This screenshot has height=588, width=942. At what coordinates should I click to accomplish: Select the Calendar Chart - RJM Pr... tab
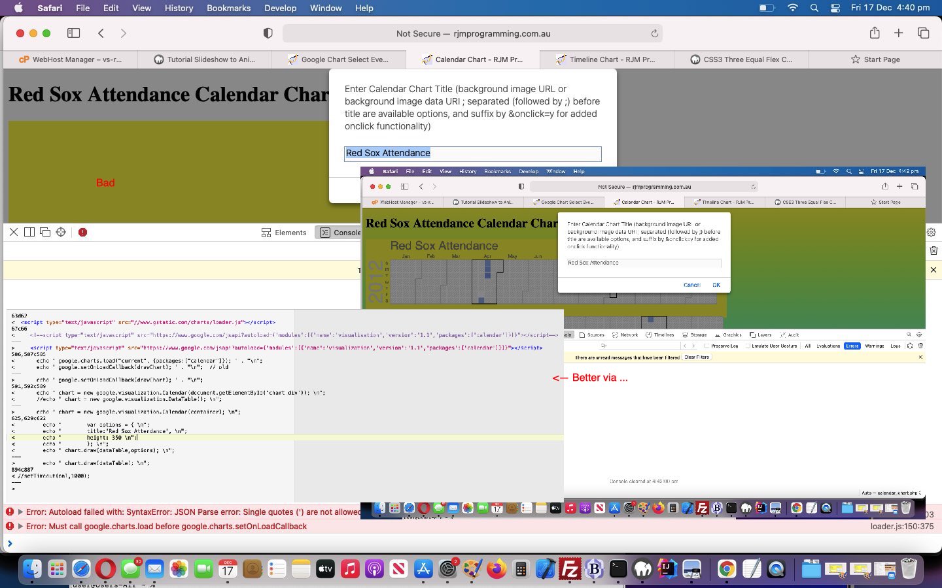click(x=473, y=59)
